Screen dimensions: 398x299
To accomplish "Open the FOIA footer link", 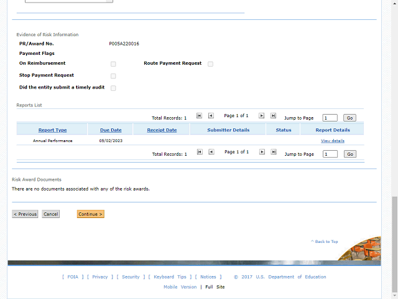I will coord(73,277).
